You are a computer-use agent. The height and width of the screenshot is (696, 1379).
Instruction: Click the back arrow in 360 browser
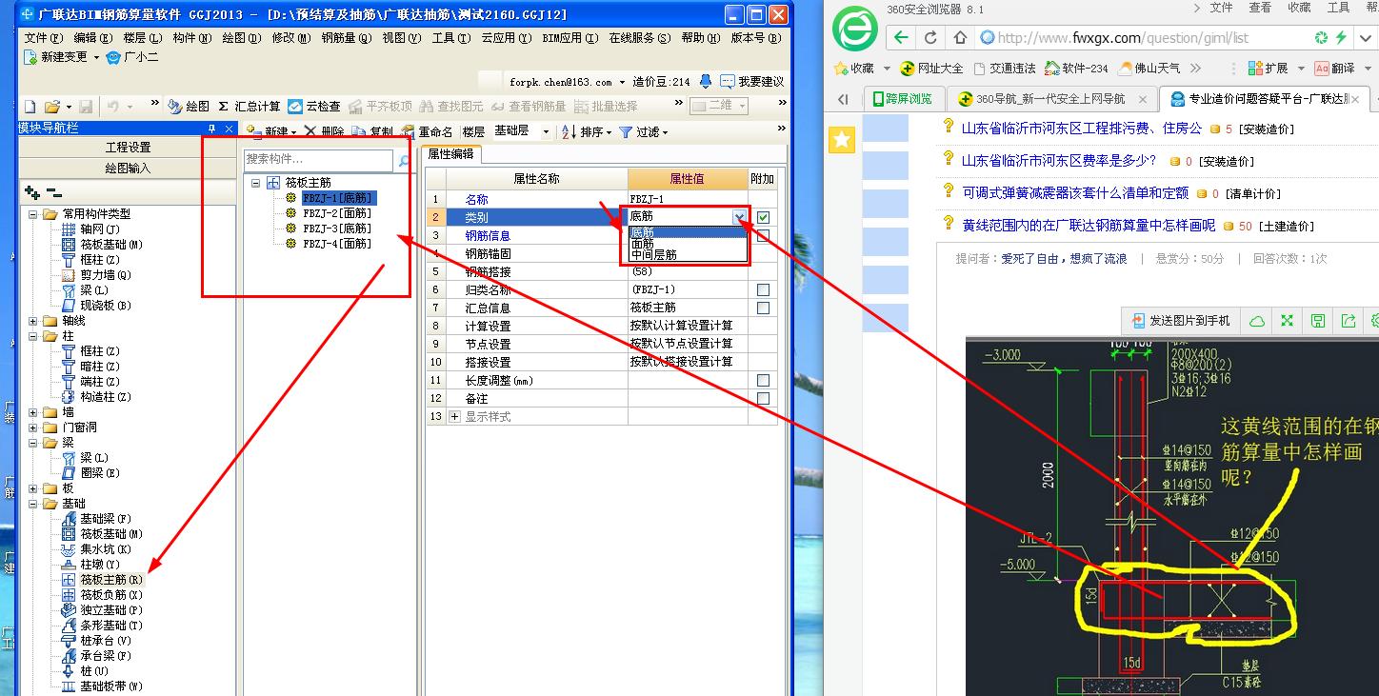[901, 38]
